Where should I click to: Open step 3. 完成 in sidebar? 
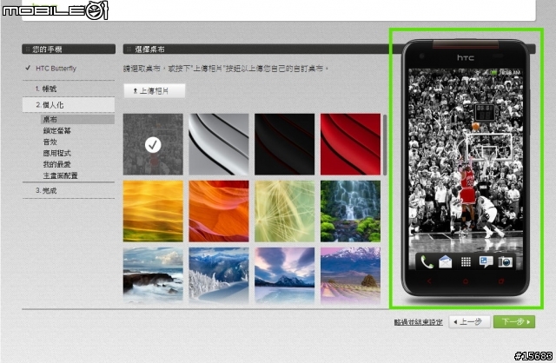pyautogui.click(x=69, y=191)
